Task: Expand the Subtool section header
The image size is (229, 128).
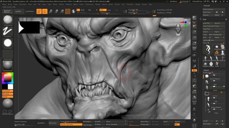Action: [x=206, y=70]
